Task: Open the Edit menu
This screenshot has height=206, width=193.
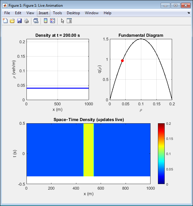Action: click(18, 13)
